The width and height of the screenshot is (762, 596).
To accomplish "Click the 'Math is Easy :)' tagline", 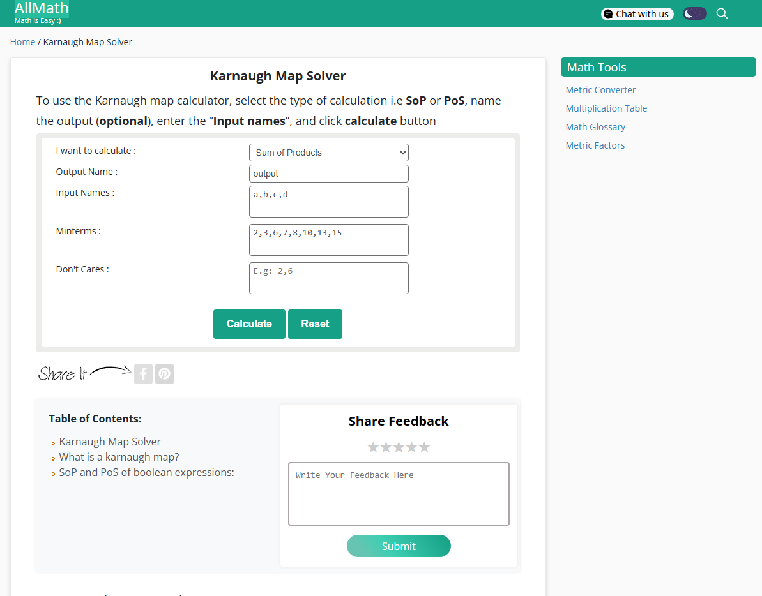I will point(38,20).
